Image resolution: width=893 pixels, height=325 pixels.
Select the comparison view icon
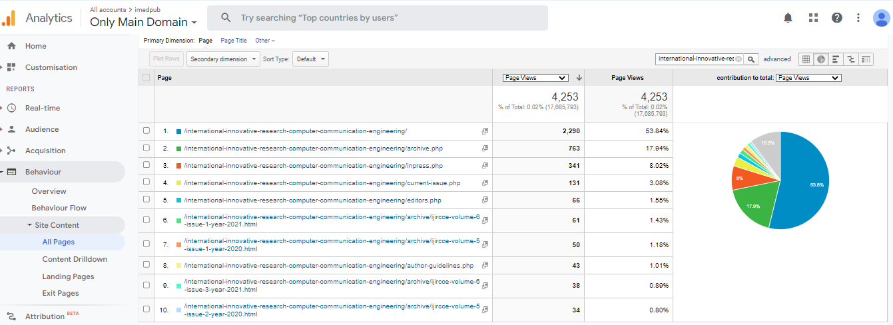(x=851, y=59)
